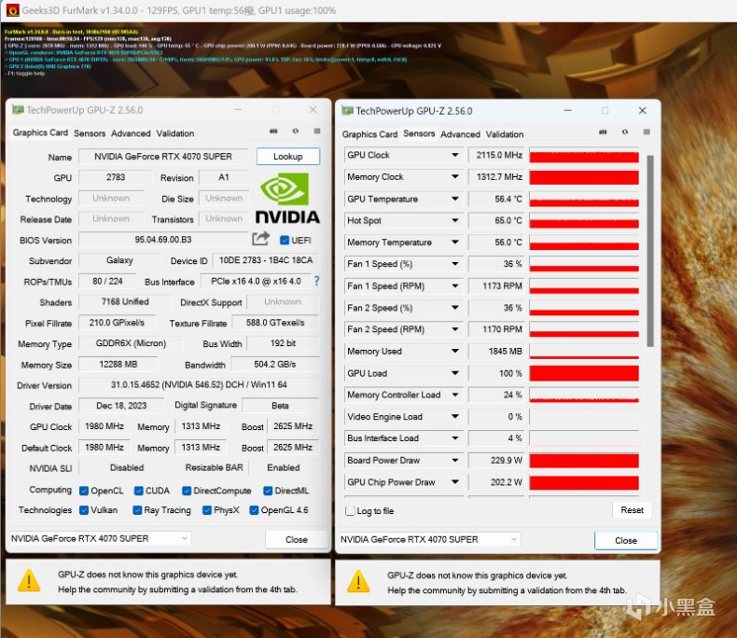Click the Board Power Draw red graph

point(584,460)
